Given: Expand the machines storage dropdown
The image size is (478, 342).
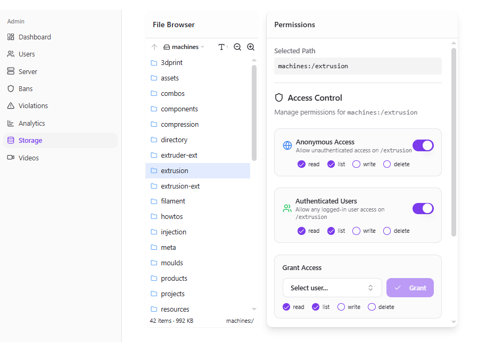Looking at the screenshot, I should tap(184, 47).
